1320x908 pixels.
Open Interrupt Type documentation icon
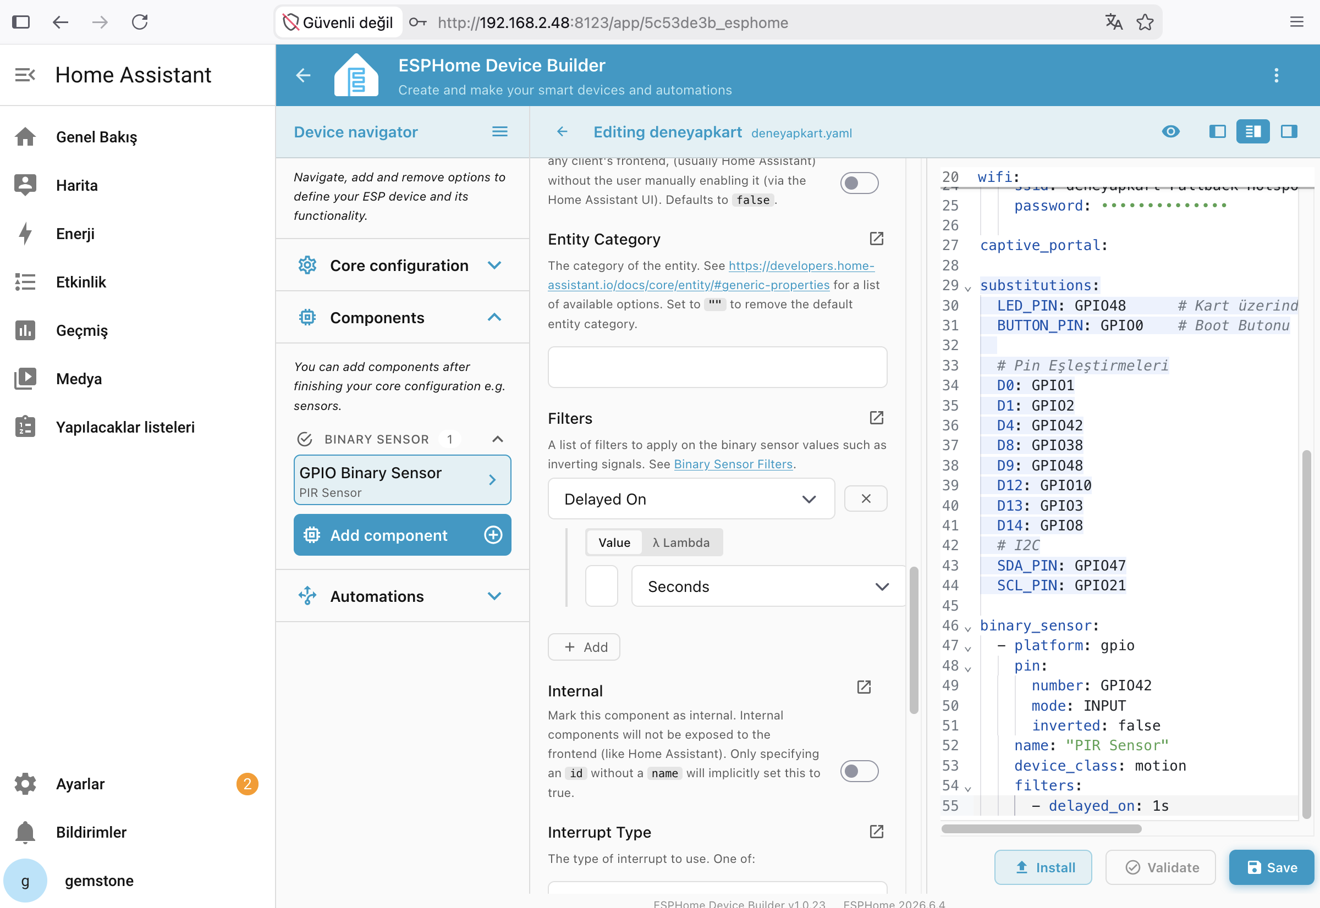[877, 832]
